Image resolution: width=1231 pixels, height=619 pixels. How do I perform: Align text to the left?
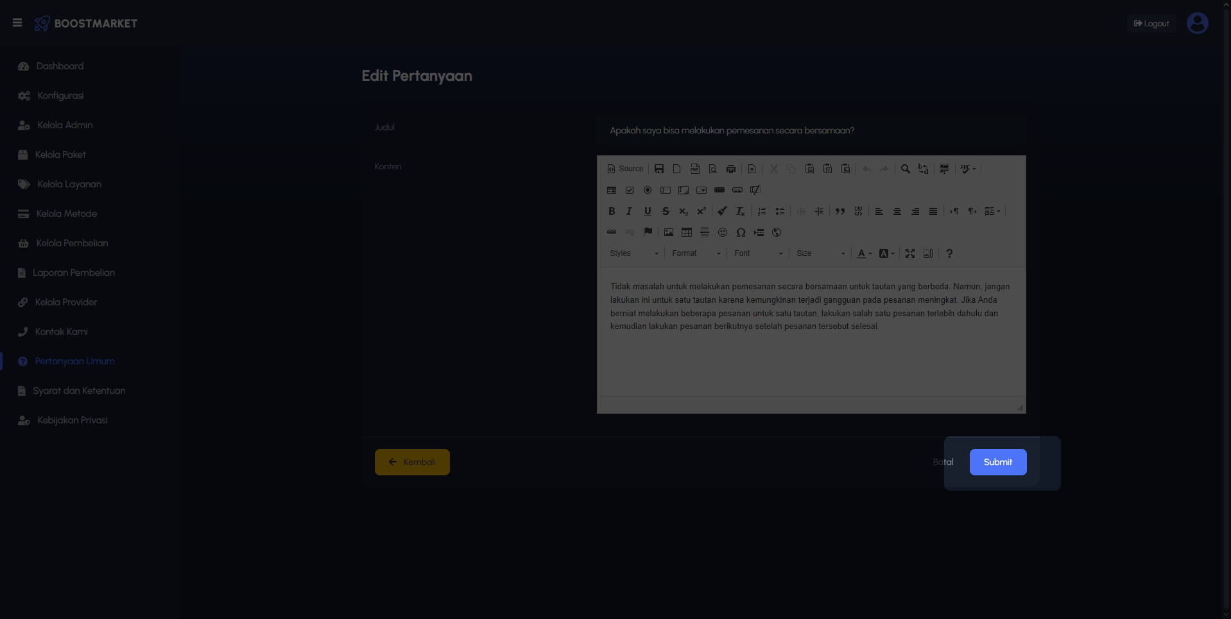point(879,211)
